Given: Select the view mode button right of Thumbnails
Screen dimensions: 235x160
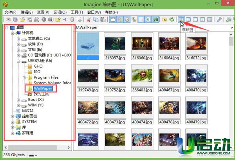Looking at the screenshot, I should pos(188,20).
